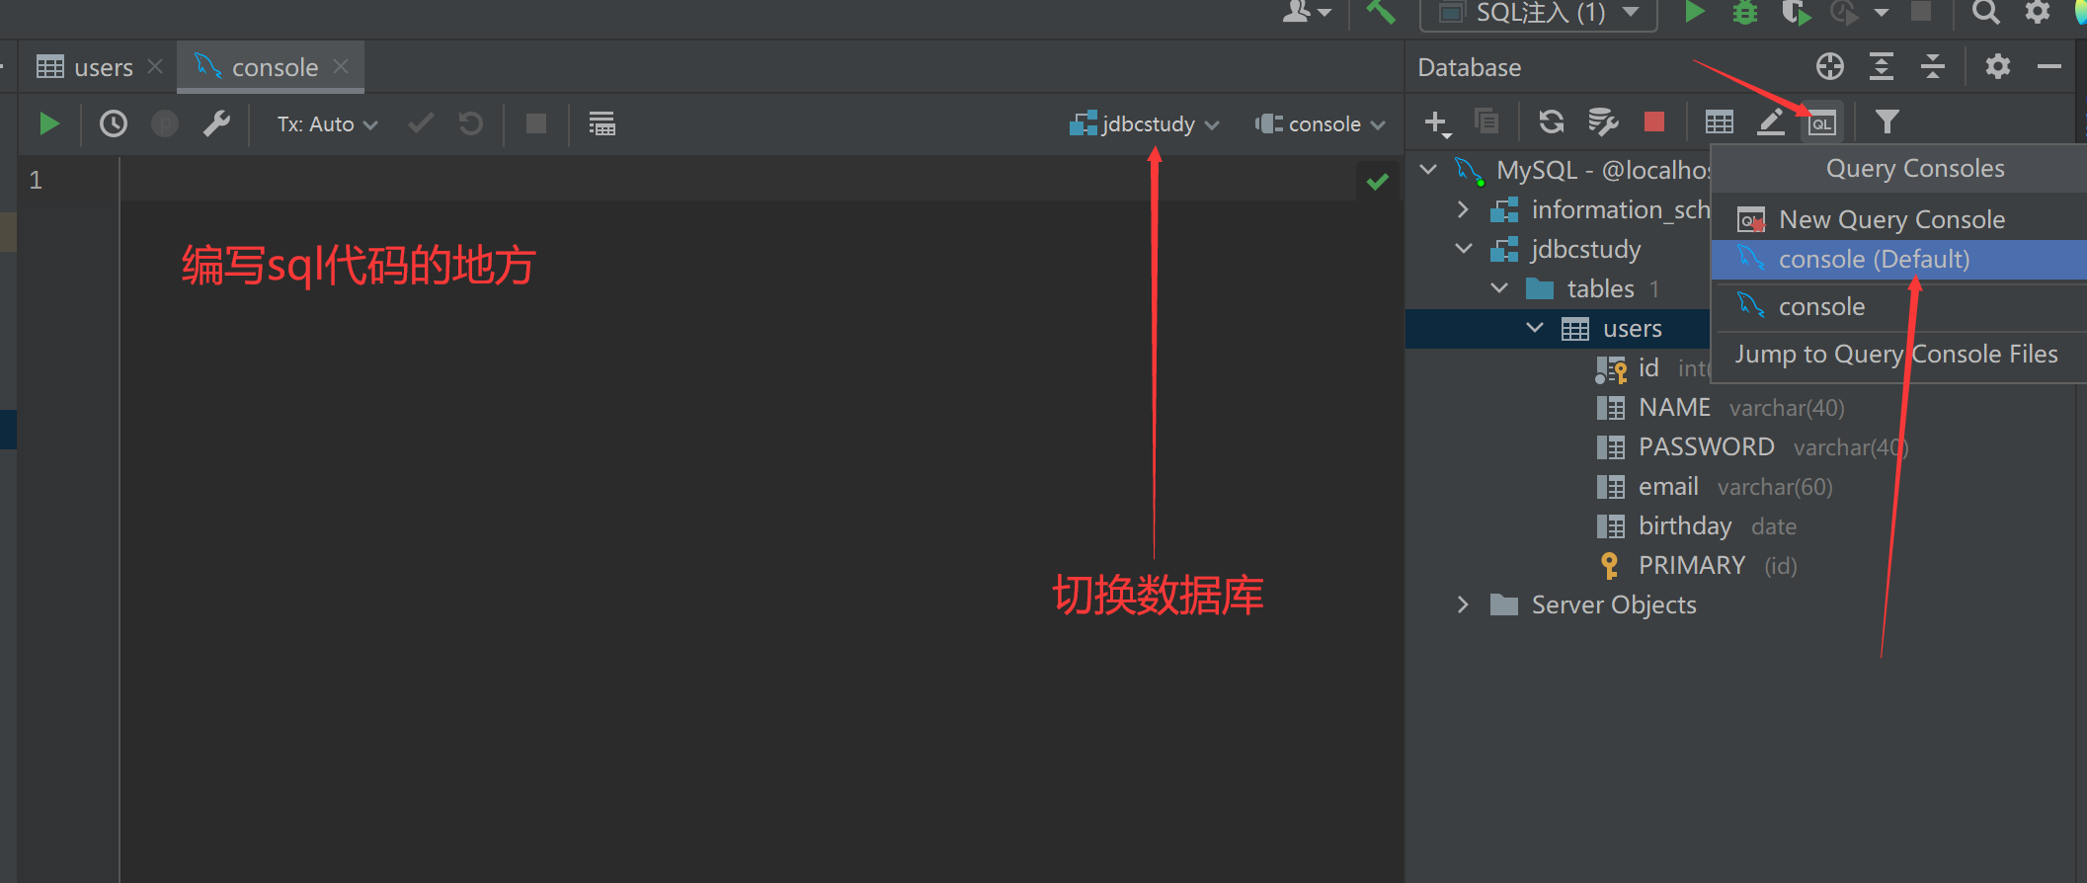Screen dimensions: 2087x883
Task: Click the green inspection checkmark in editor
Action: point(1378,181)
